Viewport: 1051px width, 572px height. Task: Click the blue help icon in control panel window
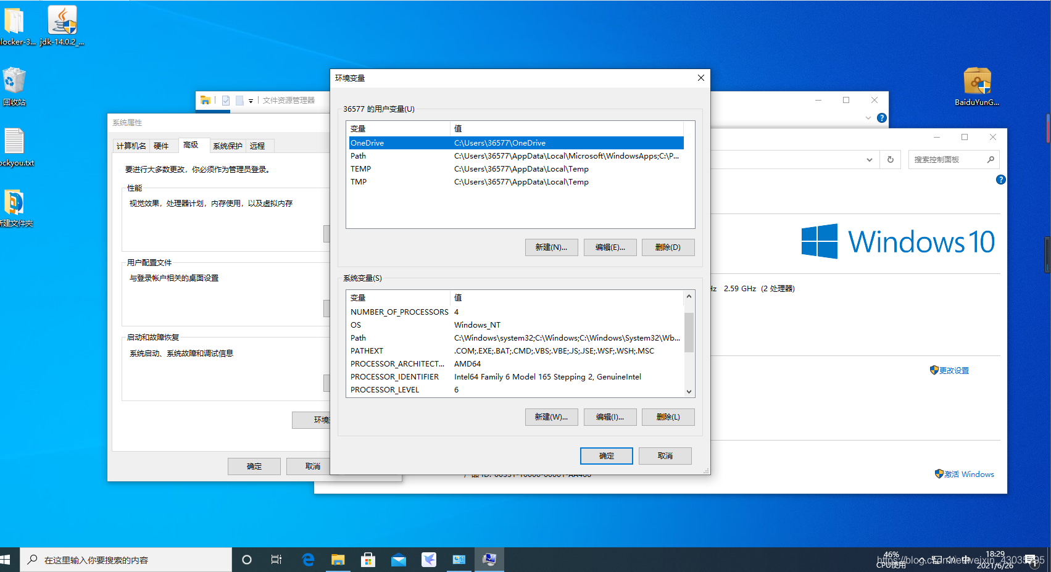point(1001,180)
